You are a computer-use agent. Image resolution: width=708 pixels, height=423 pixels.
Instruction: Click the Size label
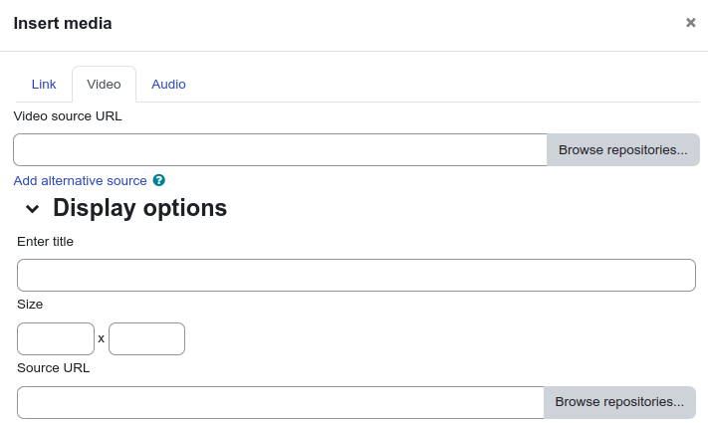(30, 305)
